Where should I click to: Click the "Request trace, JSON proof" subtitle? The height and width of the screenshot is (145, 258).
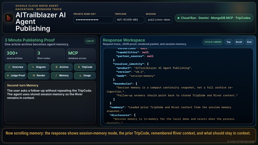point(145,44)
